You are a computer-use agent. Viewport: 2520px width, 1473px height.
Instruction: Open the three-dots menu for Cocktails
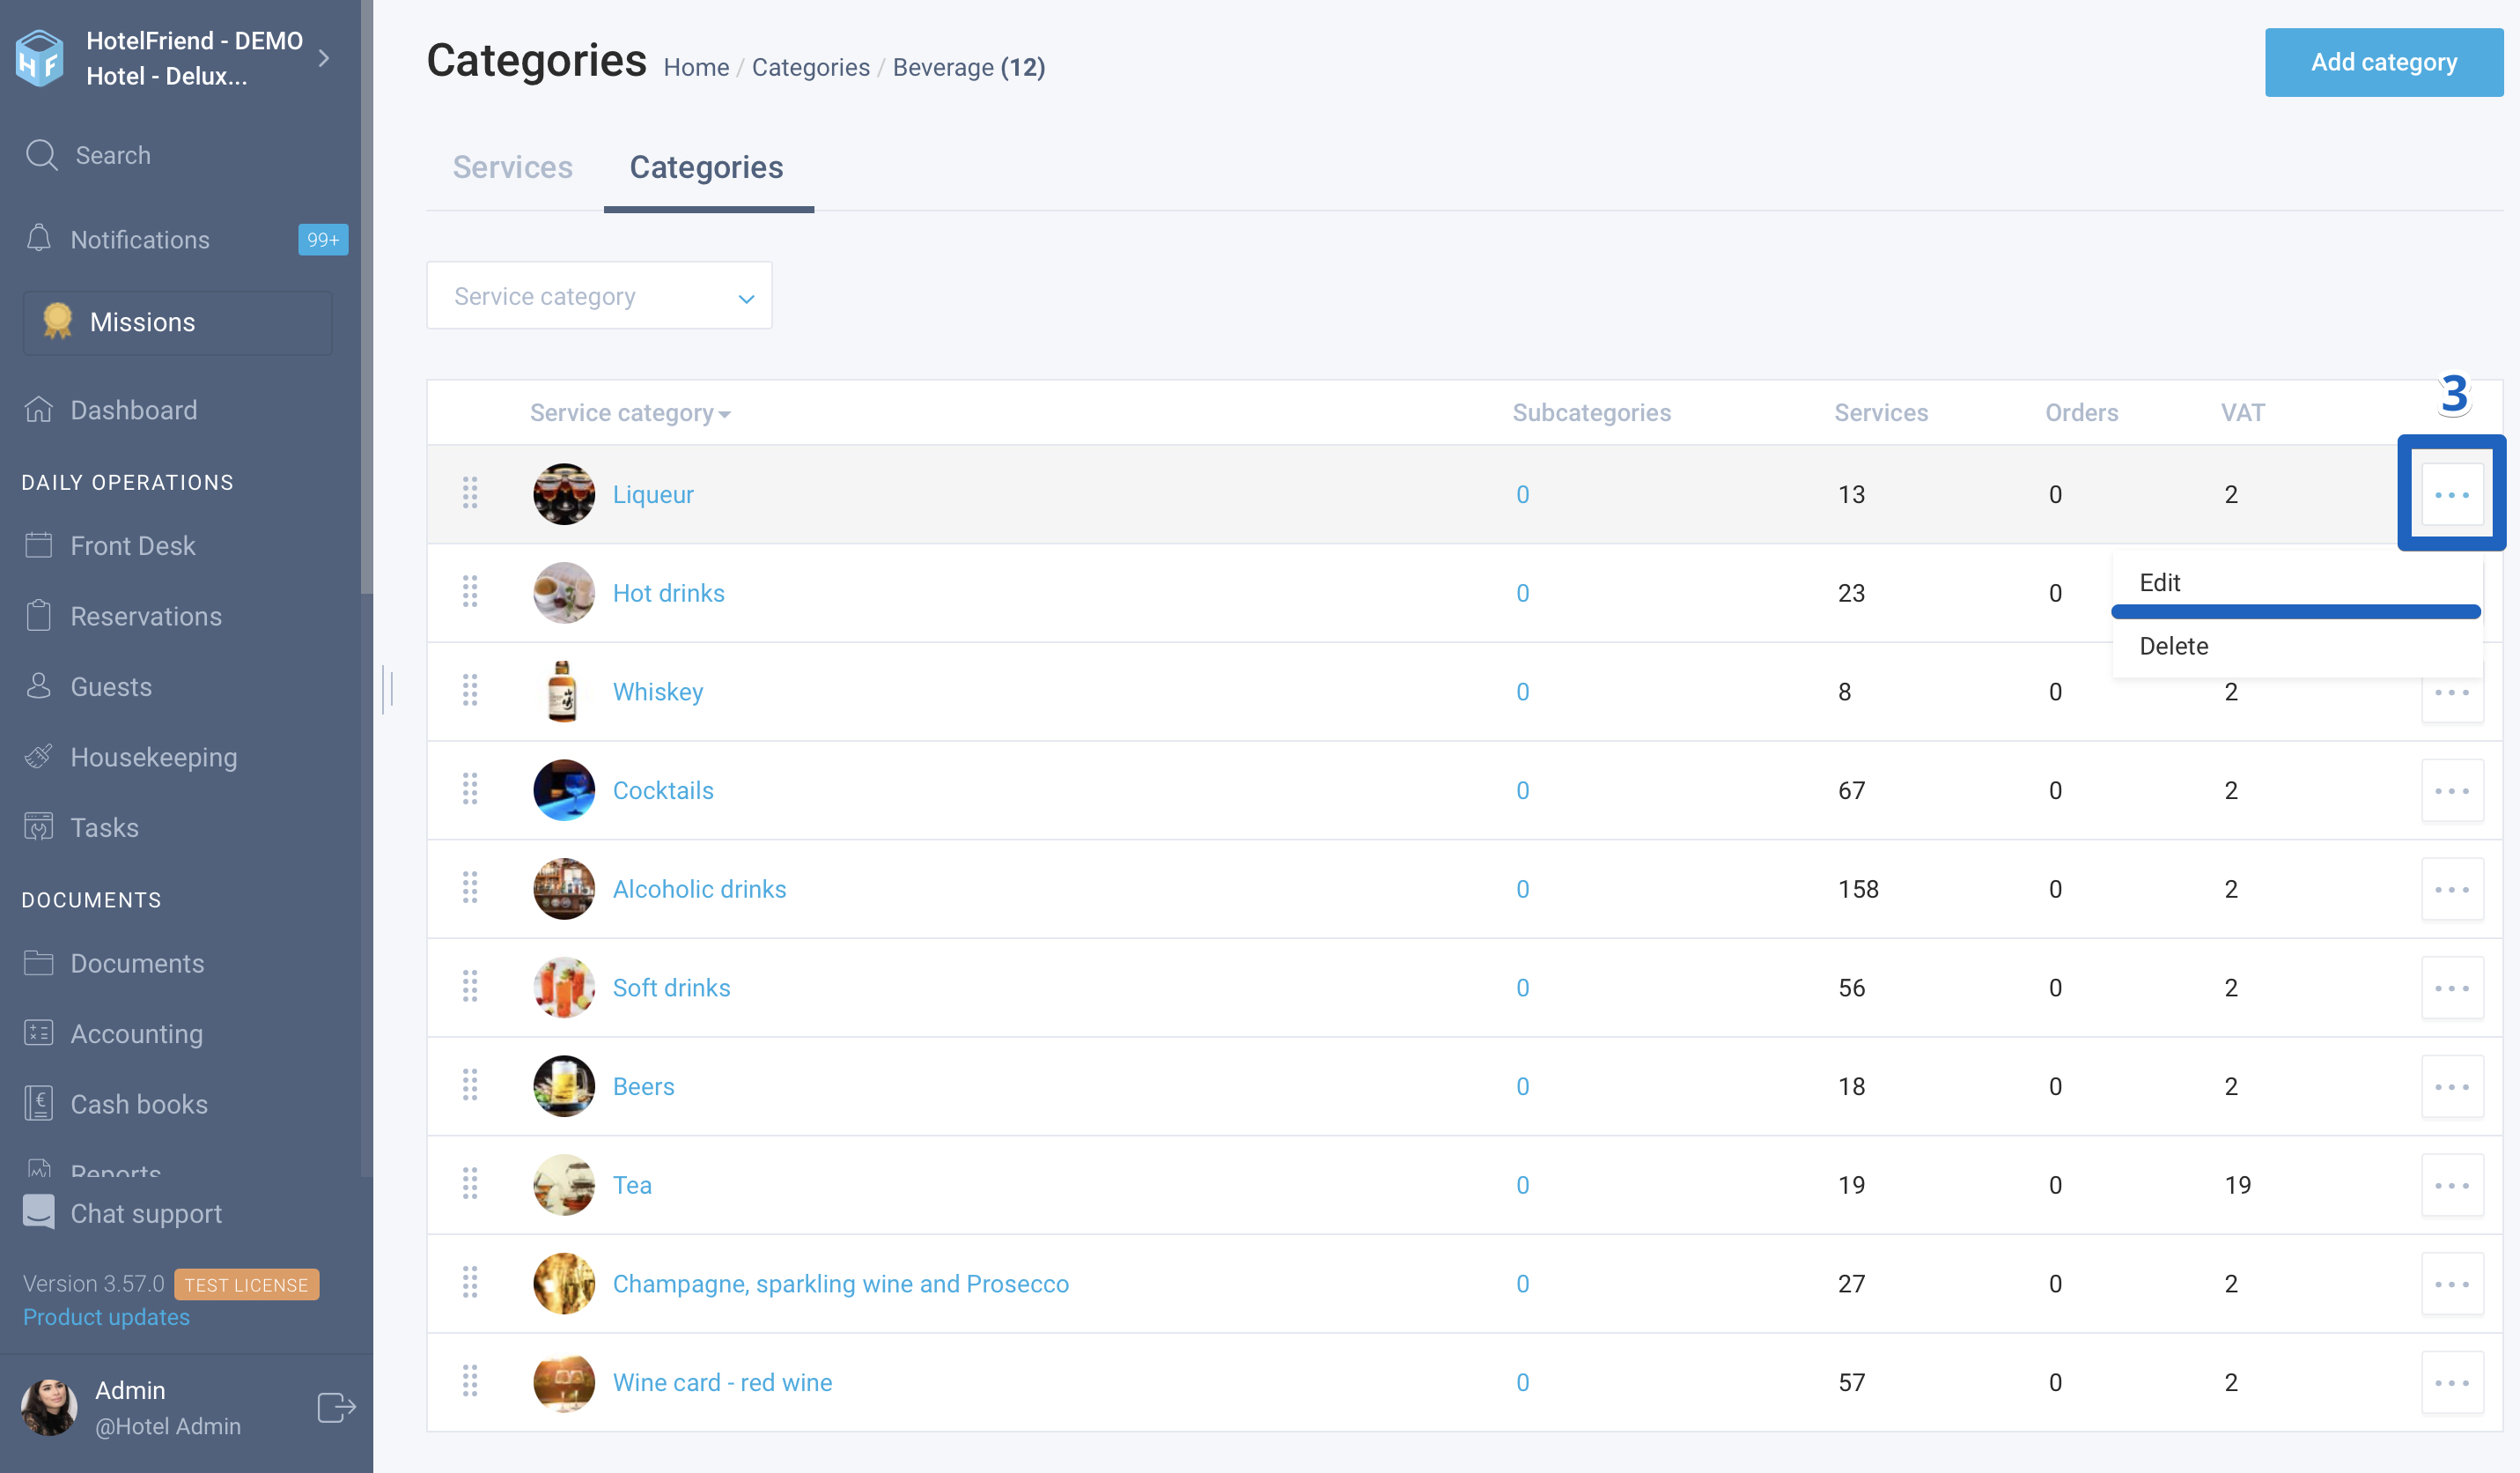point(2452,790)
